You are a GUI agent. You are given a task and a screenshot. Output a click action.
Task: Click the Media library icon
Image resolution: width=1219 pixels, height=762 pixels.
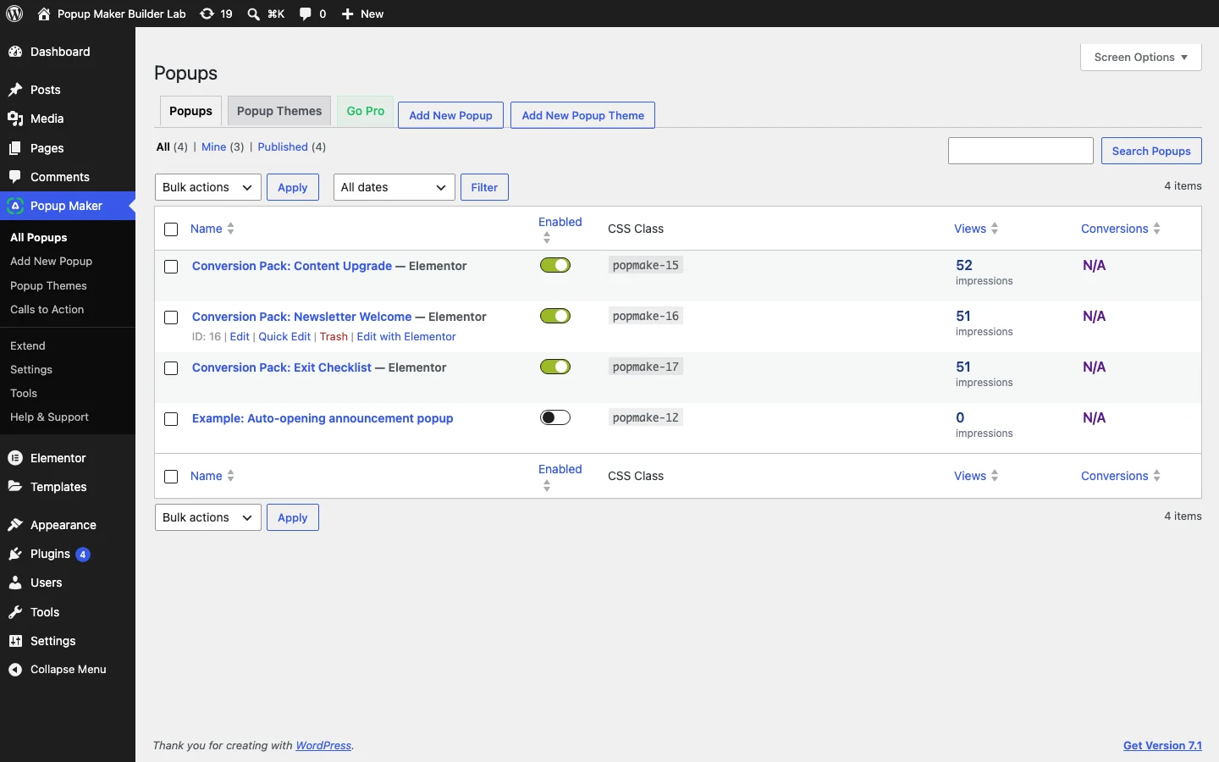[x=15, y=119]
